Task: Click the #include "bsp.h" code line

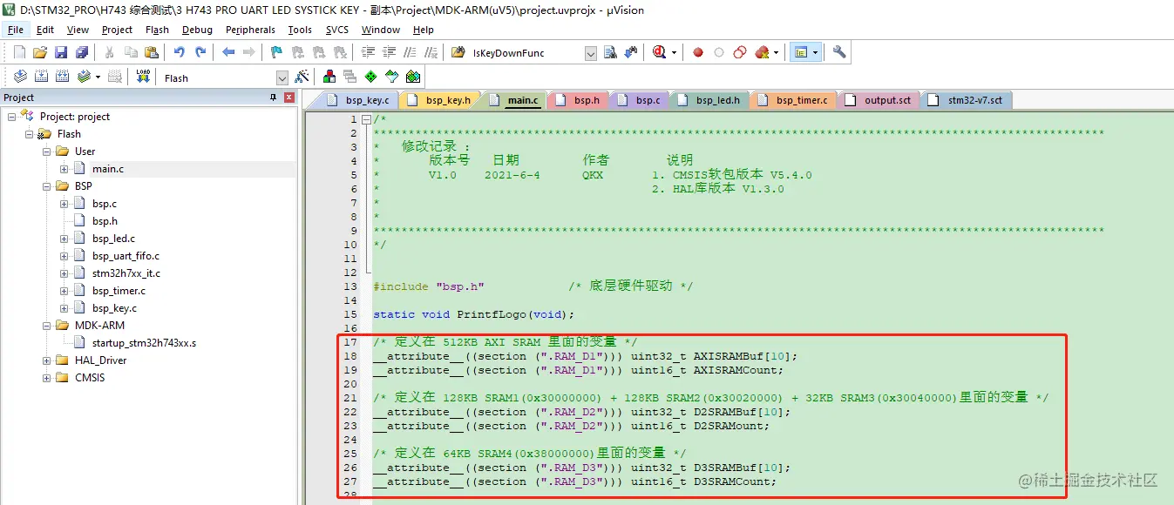Action: pos(429,286)
